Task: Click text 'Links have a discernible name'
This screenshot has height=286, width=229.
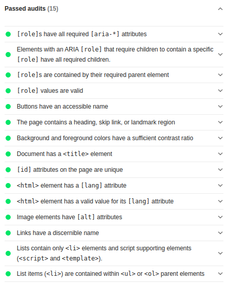Action: coord(58,233)
